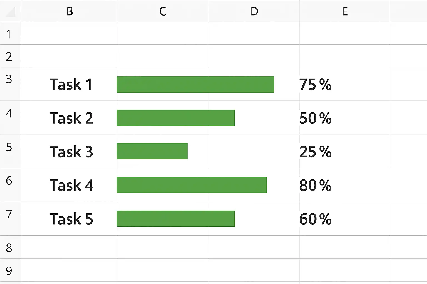The width and height of the screenshot is (427, 284).
Task: Select the Task 3 green progress bar
Action: [152, 151]
